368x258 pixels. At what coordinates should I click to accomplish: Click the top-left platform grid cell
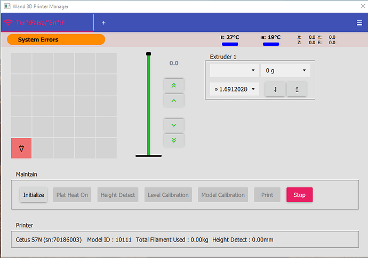21,63
